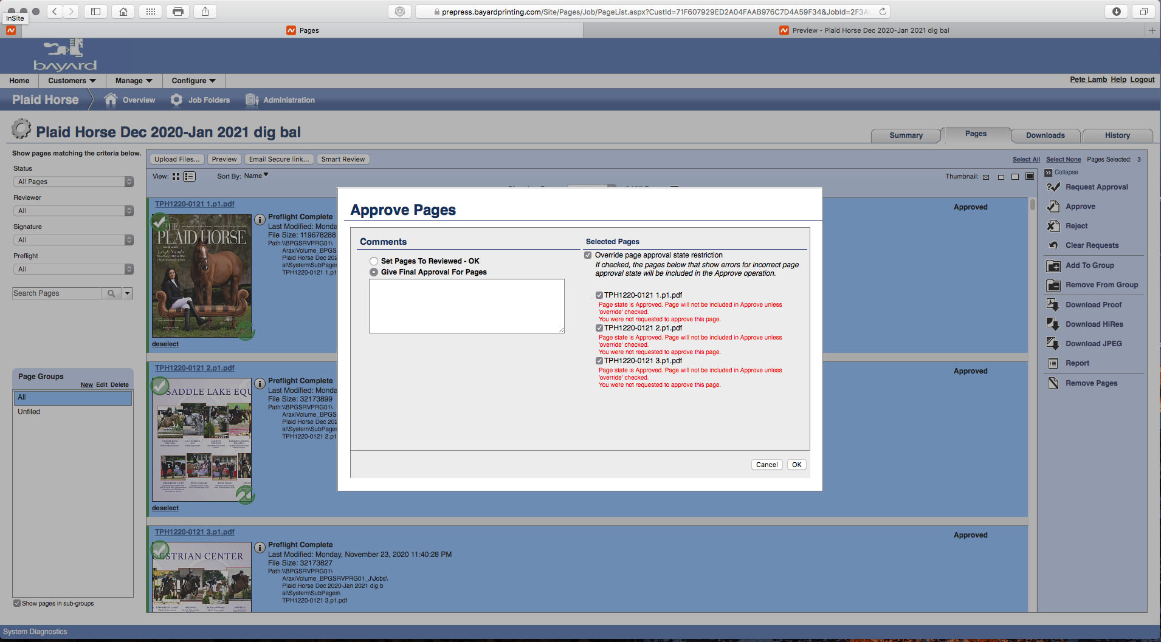Click the Select None link
The image size is (1161, 642).
[1063, 160]
